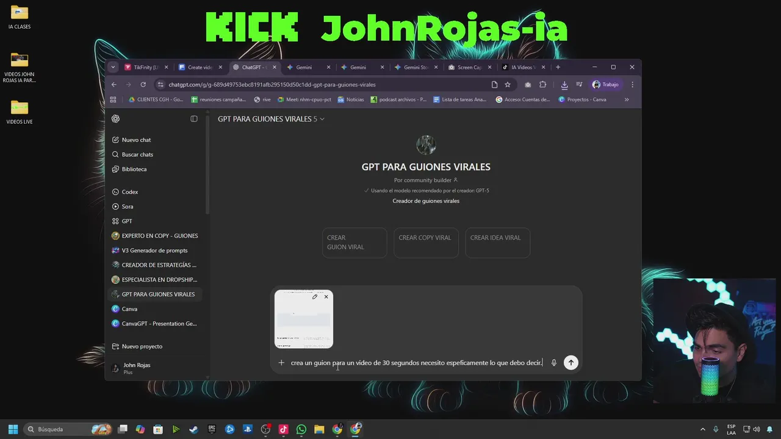This screenshot has width=781, height=439.
Task: Choose CREAR COPY VIRAL starter
Action: pyautogui.click(x=425, y=243)
